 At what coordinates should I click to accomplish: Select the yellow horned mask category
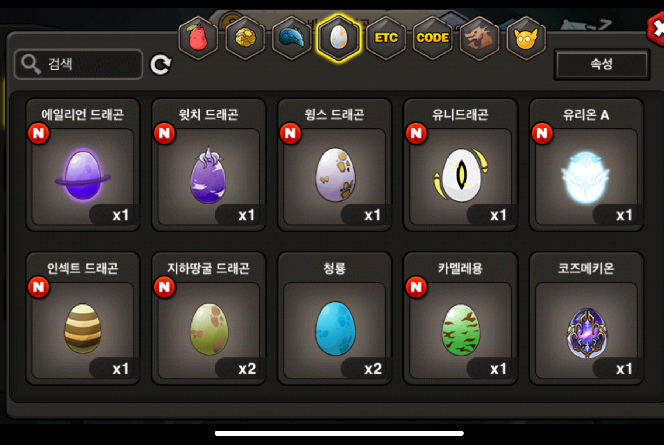pos(526,38)
